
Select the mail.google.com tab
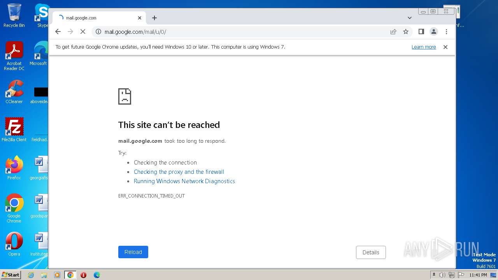click(99, 18)
